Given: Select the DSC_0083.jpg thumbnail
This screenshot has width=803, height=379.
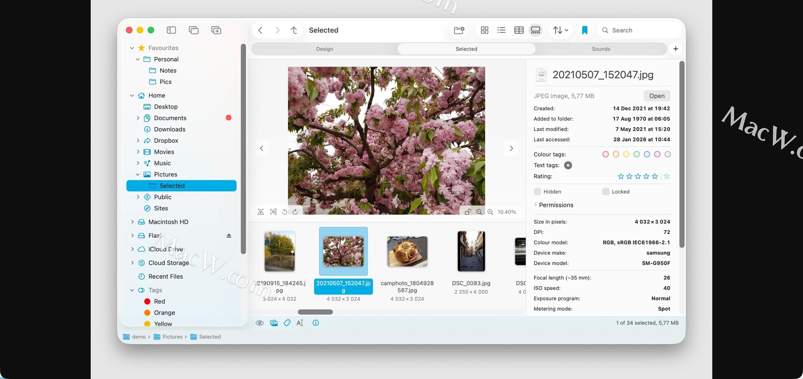Looking at the screenshot, I should (x=471, y=252).
